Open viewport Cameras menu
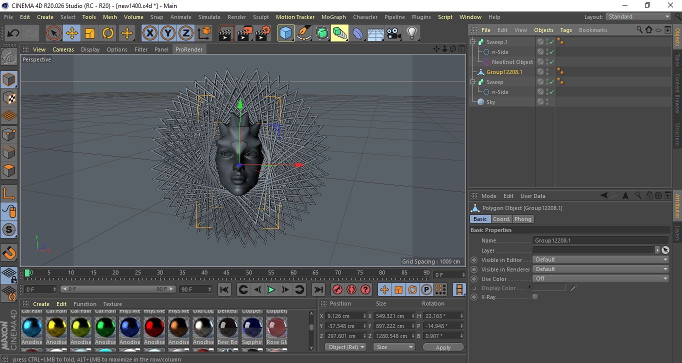The image size is (682, 363). click(63, 49)
